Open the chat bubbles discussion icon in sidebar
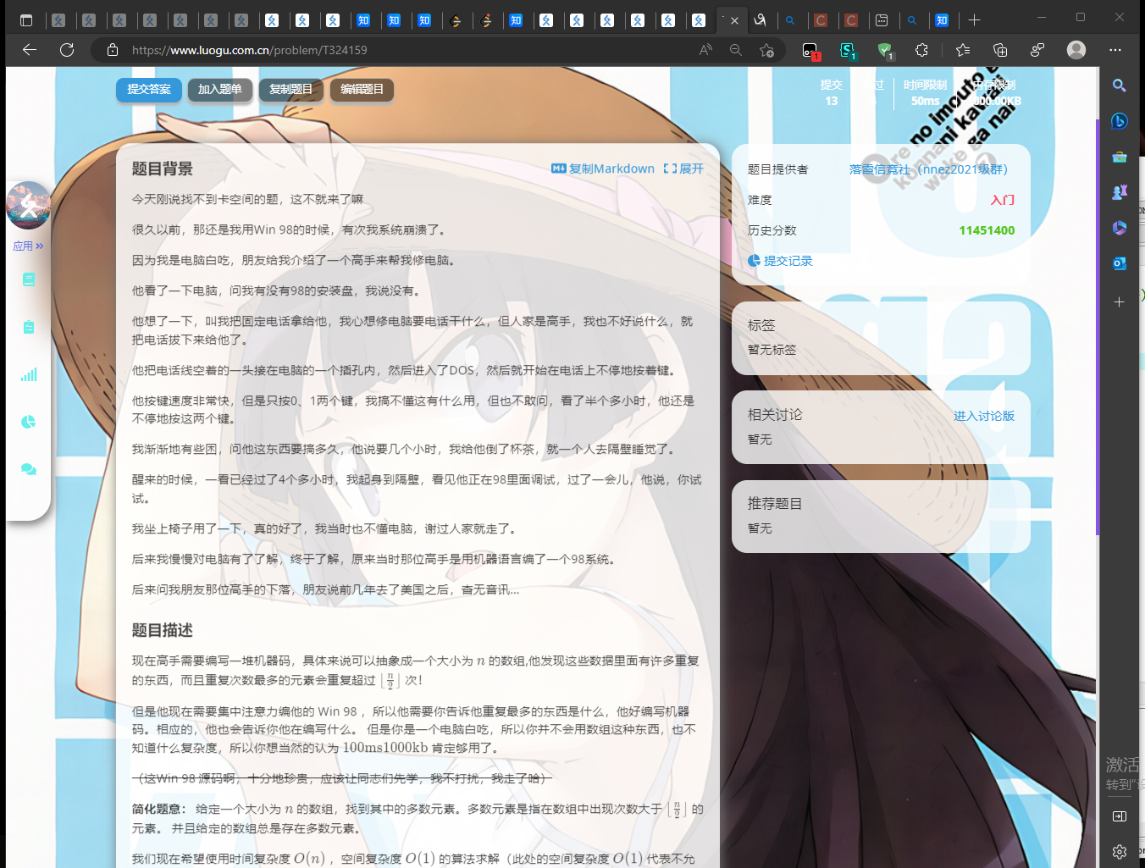 coord(29,469)
